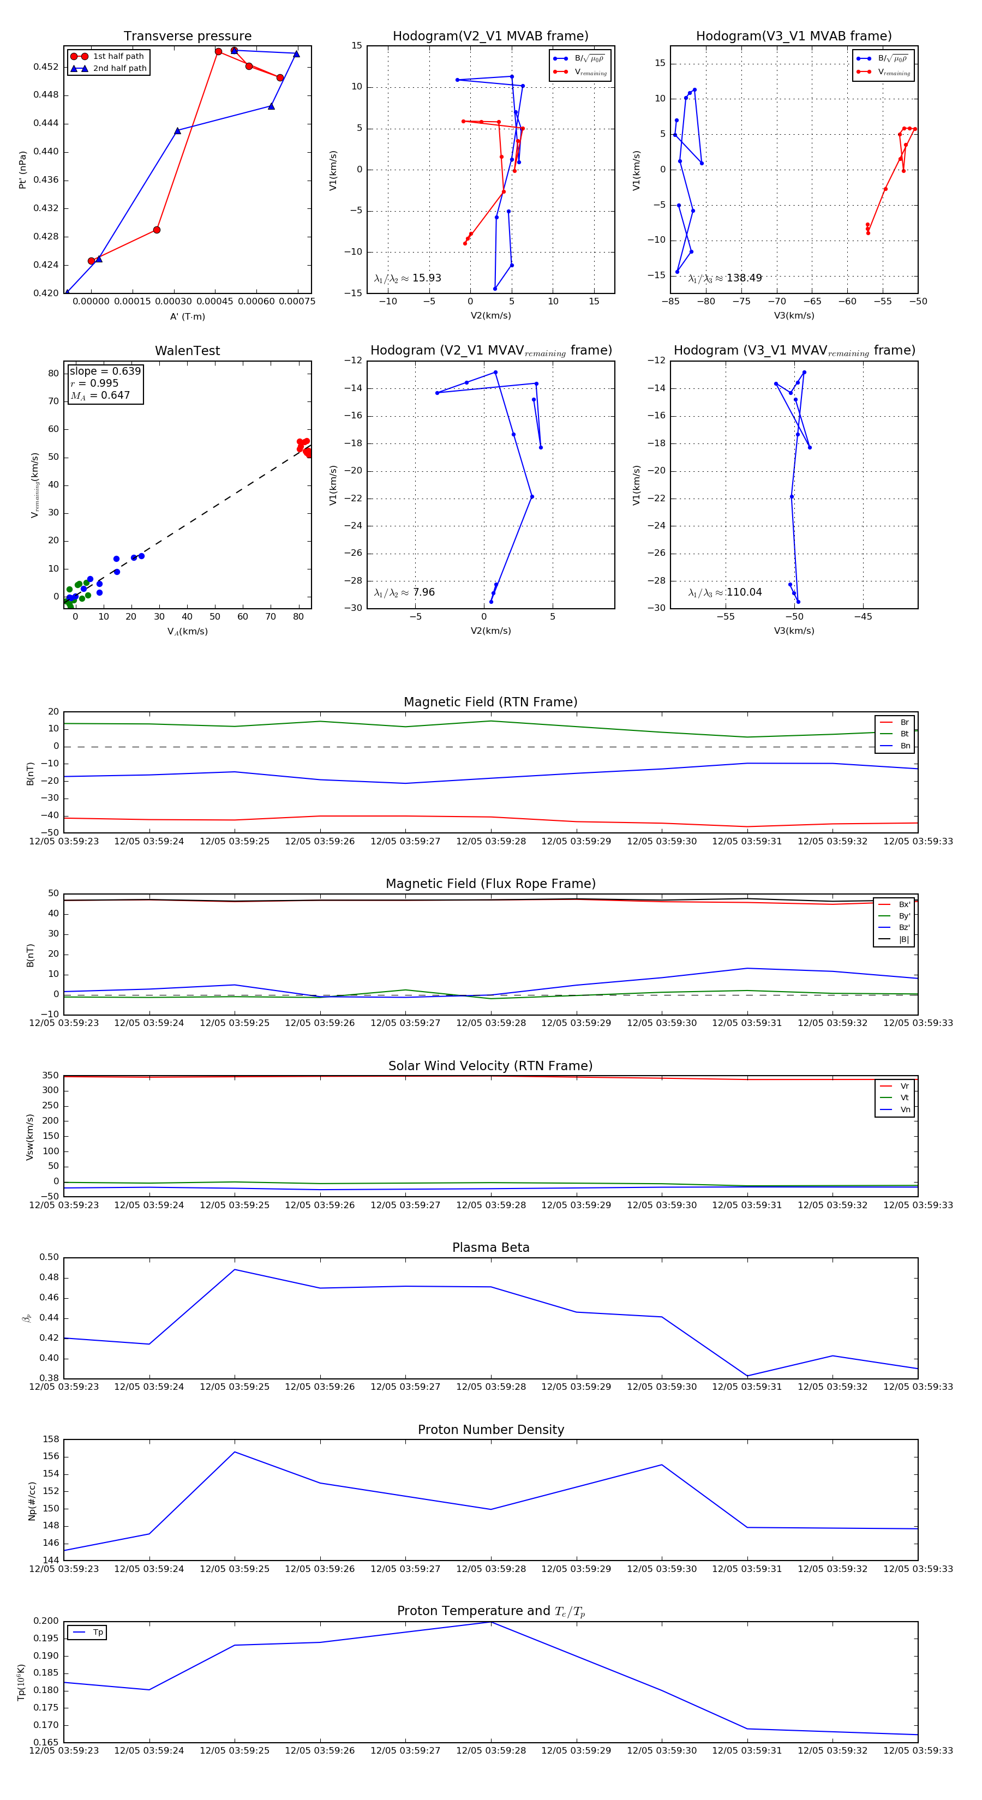Image resolution: width=982 pixels, height=1800 pixels.
Task: Select the 'Vt' legend entry
Action: click(x=895, y=1098)
